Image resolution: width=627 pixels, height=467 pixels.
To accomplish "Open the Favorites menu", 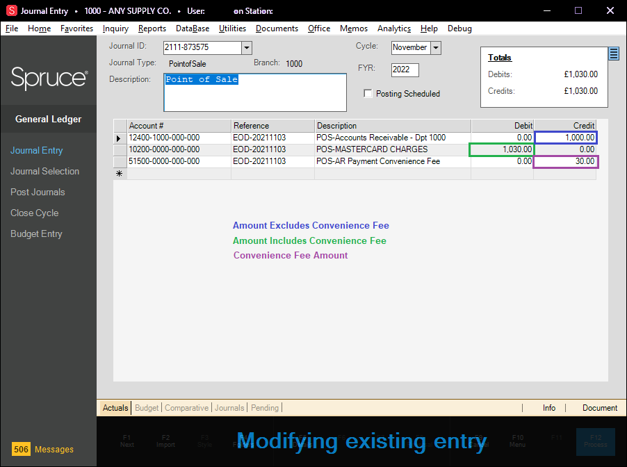I will 76,28.
